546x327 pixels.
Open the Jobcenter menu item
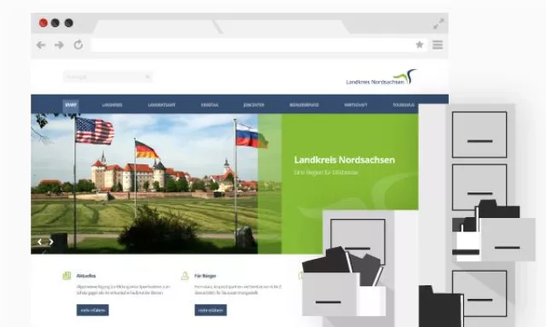click(x=253, y=105)
